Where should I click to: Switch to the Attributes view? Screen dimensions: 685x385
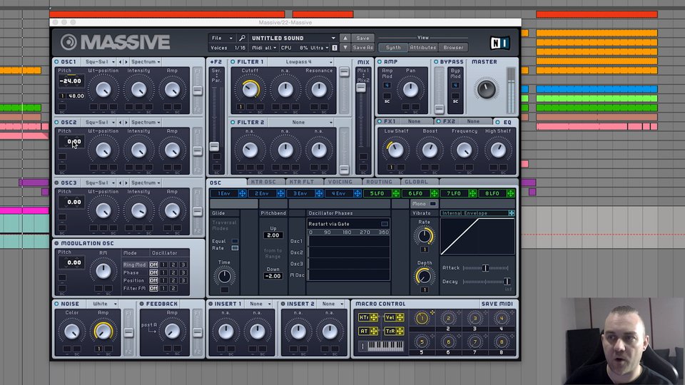(423, 48)
